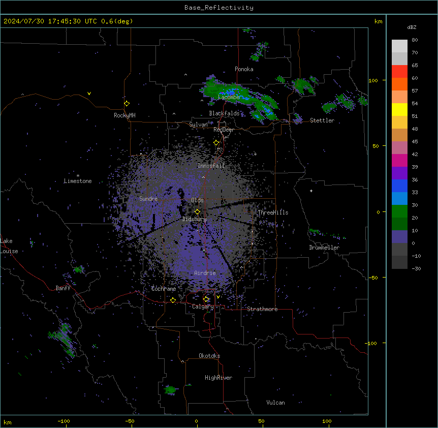Click the asterisk marker above Limestone
This screenshot has width=438, height=428.
point(78,176)
